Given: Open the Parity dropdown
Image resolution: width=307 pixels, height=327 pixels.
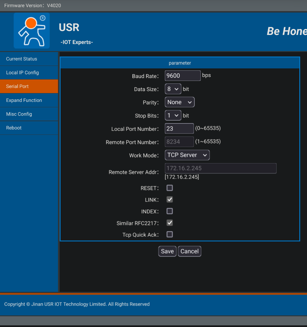Looking at the screenshot, I should coord(180,102).
